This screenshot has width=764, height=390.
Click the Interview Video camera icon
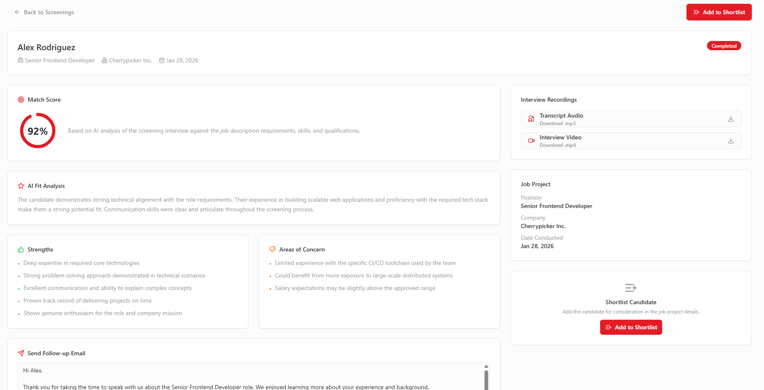pos(531,141)
